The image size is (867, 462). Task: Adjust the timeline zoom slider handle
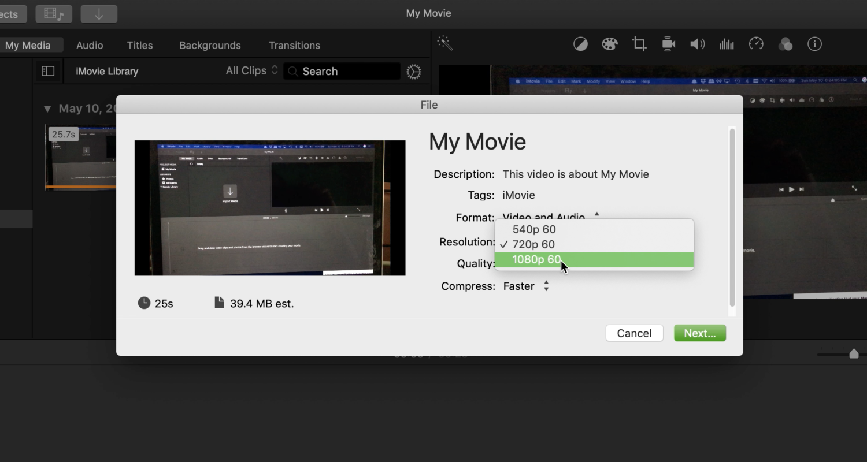pyautogui.click(x=854, y=353)
